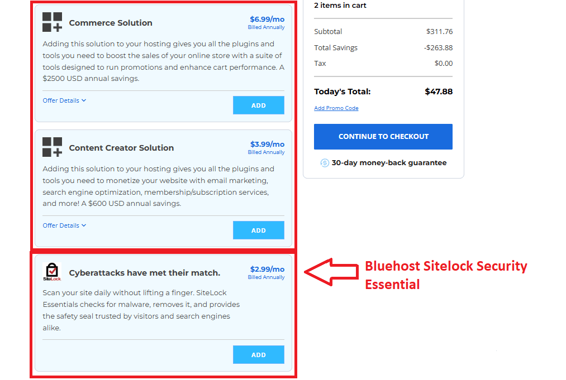Open the Add Promo Code link
566x380 pixels.
click(336, 108)
